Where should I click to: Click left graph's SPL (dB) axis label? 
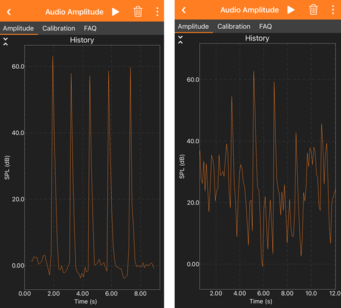7,168
